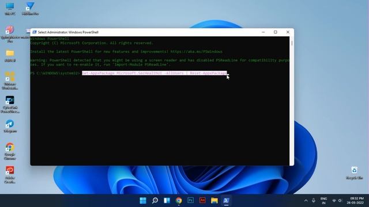Viewport: 369px width, 207px height.
Task: Click the volume speaker tray icon
Action: pos(340,201)
